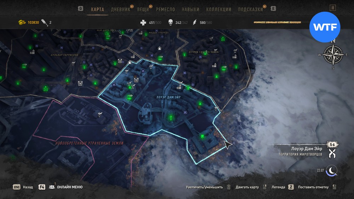Viewport: 354px width, 199px height.
Task: Click the E next-tab key icon
Action: pos(273,8)
